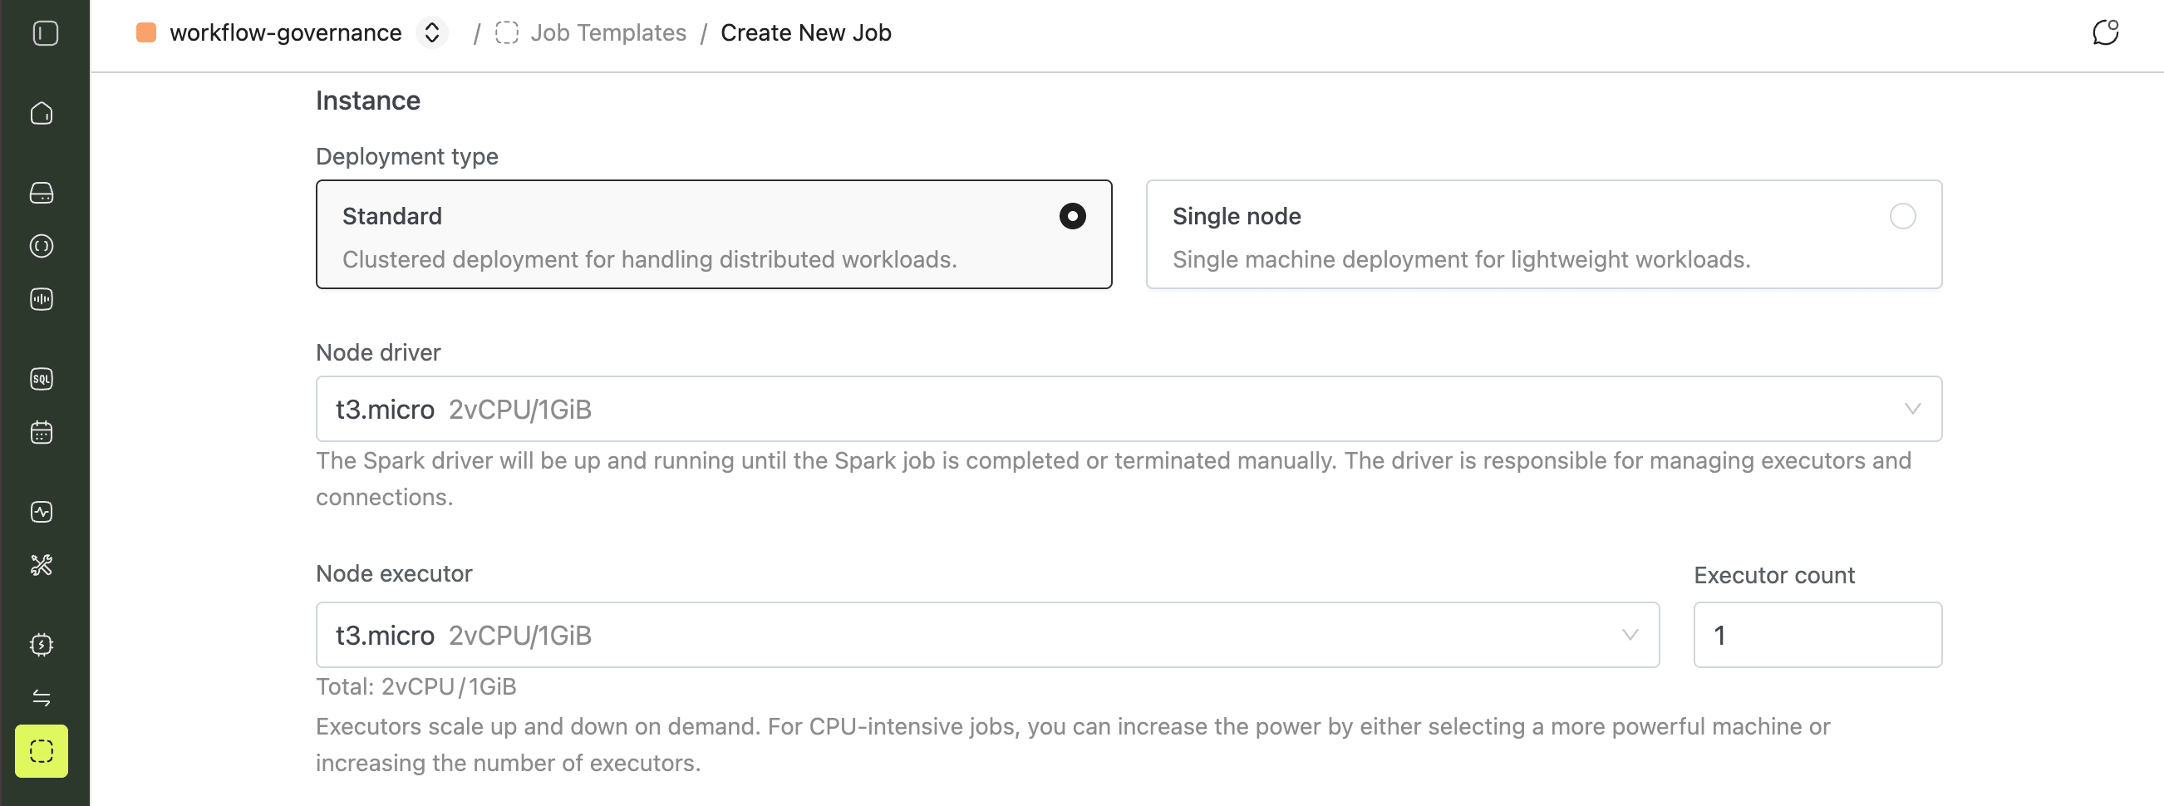Click the Create New Job breadcrumb text
This screenshot has height=806, width=2164.
click(x=805, y=32)
